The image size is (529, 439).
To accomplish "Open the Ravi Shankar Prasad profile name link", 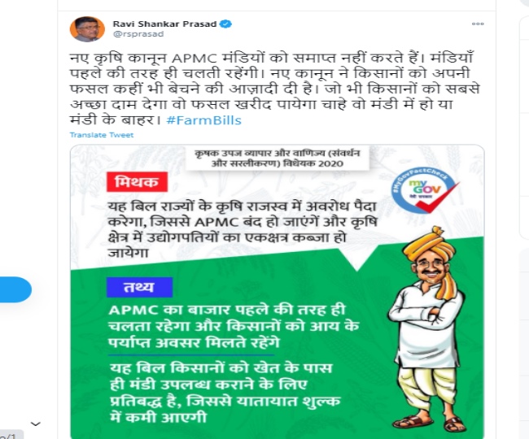I will click(164, 24).
